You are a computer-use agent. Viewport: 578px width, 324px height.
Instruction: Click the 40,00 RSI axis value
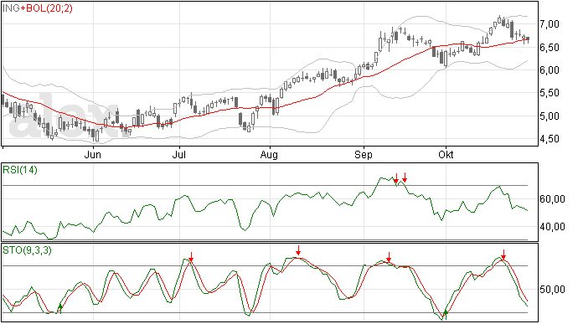point(552,227)
